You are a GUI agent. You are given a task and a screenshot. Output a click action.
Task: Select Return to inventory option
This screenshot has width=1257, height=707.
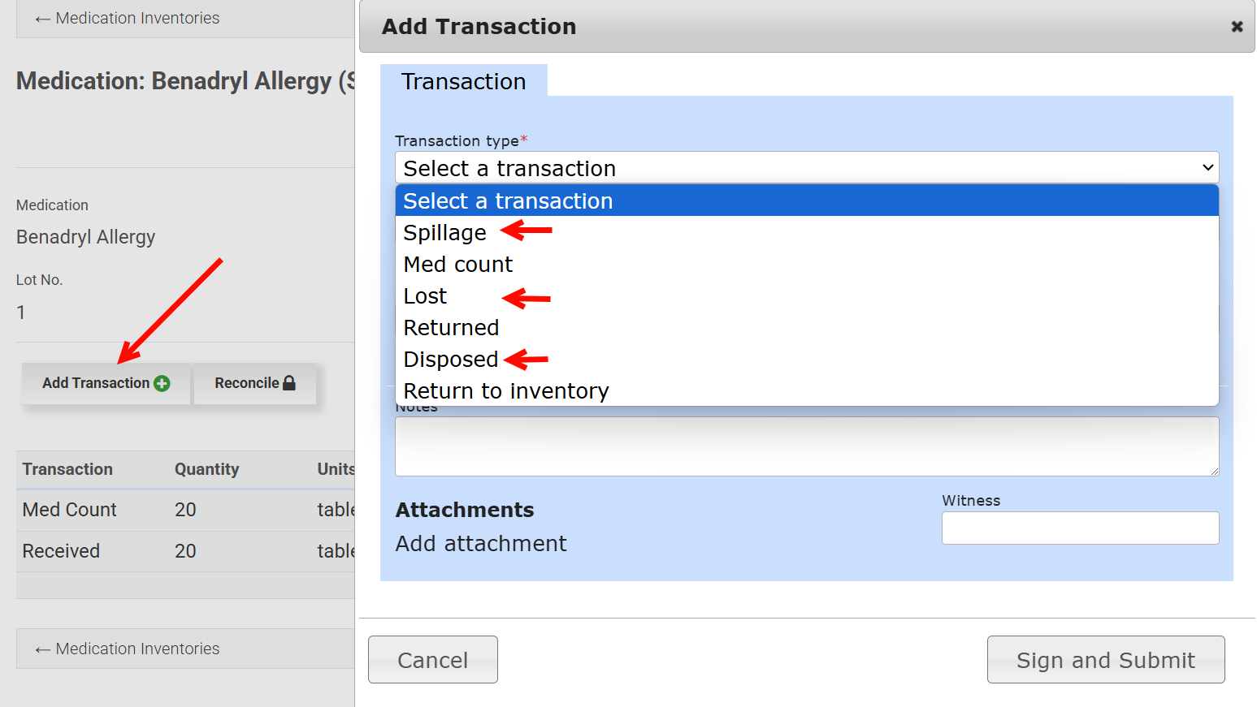tap(505, 391)
